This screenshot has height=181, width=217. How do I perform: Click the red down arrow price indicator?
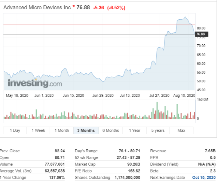coord(74,6)
